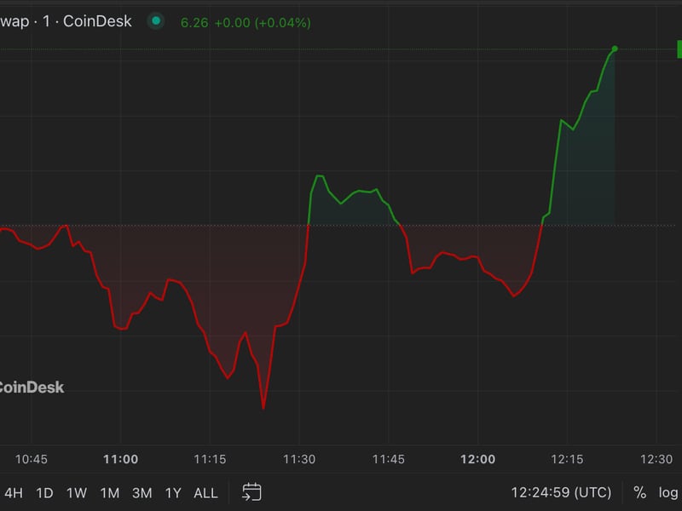Enable logarithmic scale via log button
The image size is (682, 511).
point(668,492)
